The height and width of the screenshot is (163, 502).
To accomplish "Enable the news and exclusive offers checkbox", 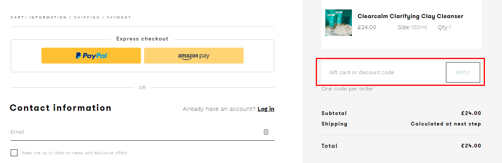I will (14, 153).
